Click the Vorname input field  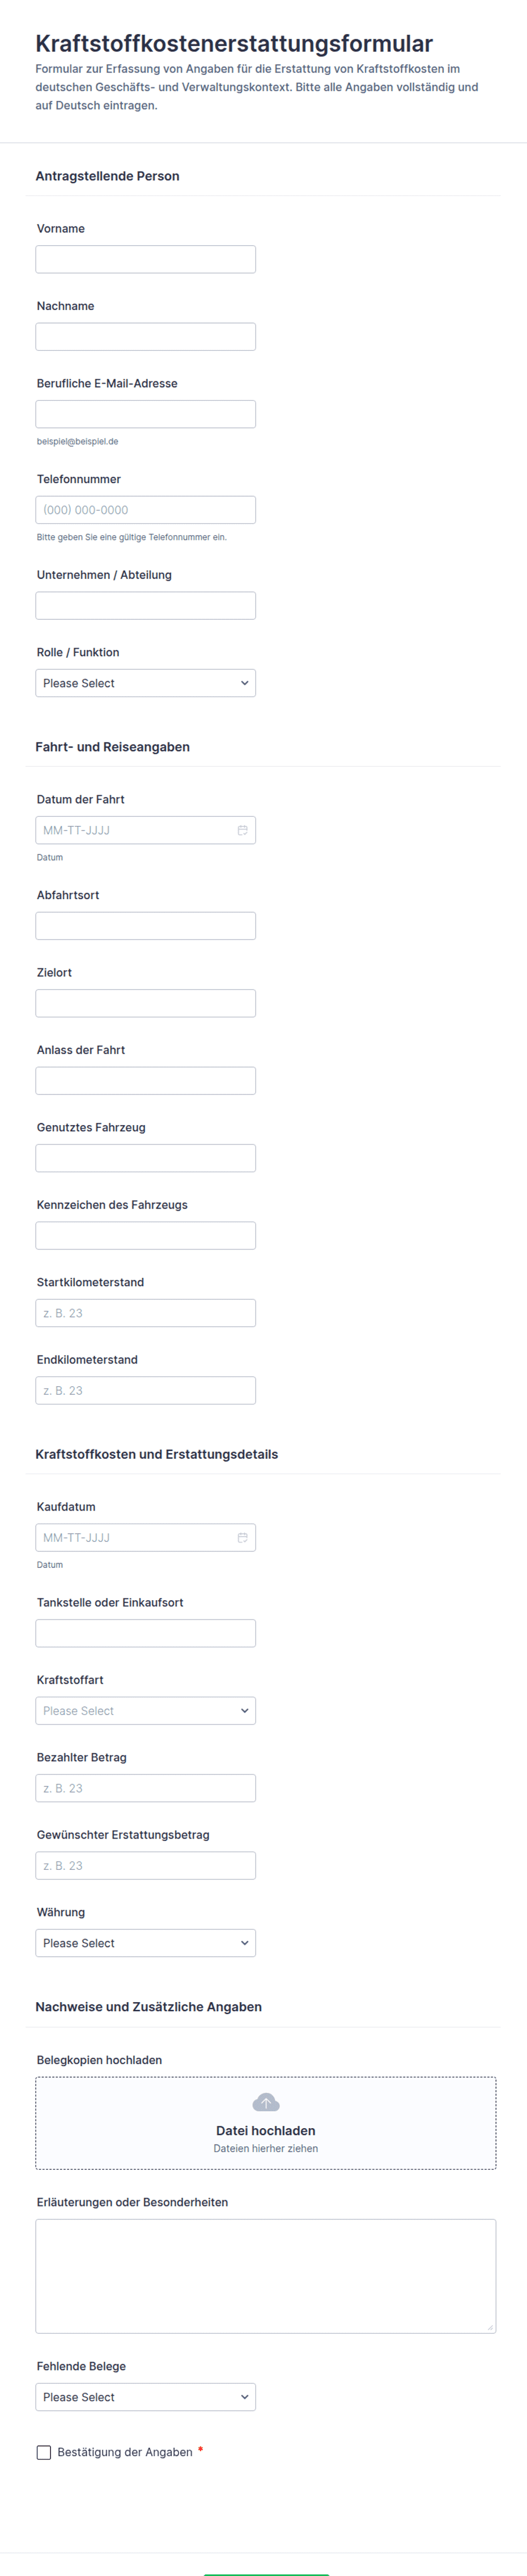click(x=146, y=259)
